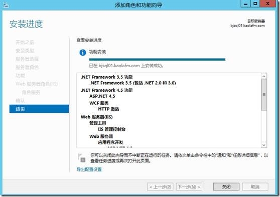
Task: Maximize the wizard window
Action: 255,4
